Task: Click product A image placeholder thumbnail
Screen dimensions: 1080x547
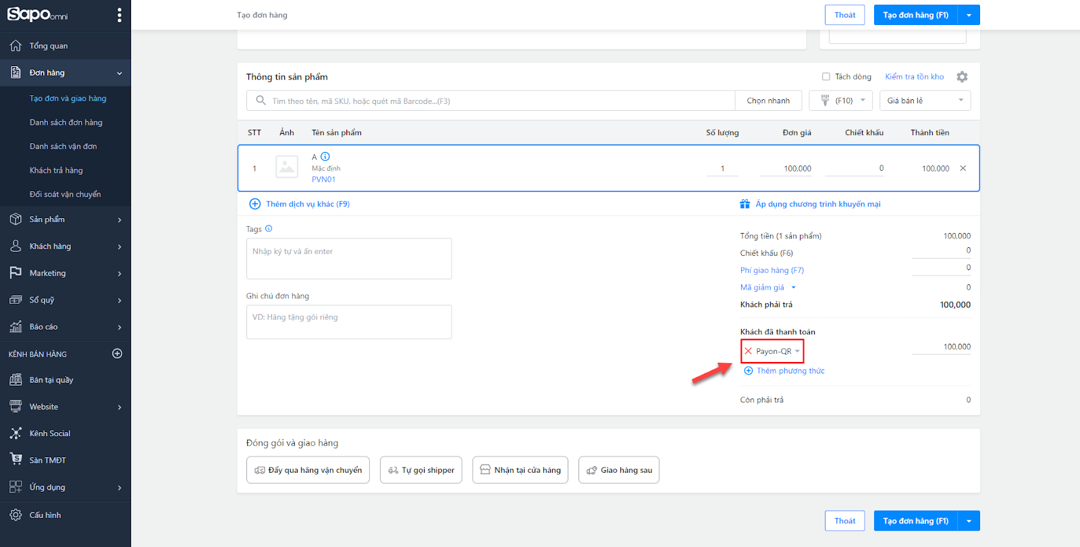Action: (287, 167)
